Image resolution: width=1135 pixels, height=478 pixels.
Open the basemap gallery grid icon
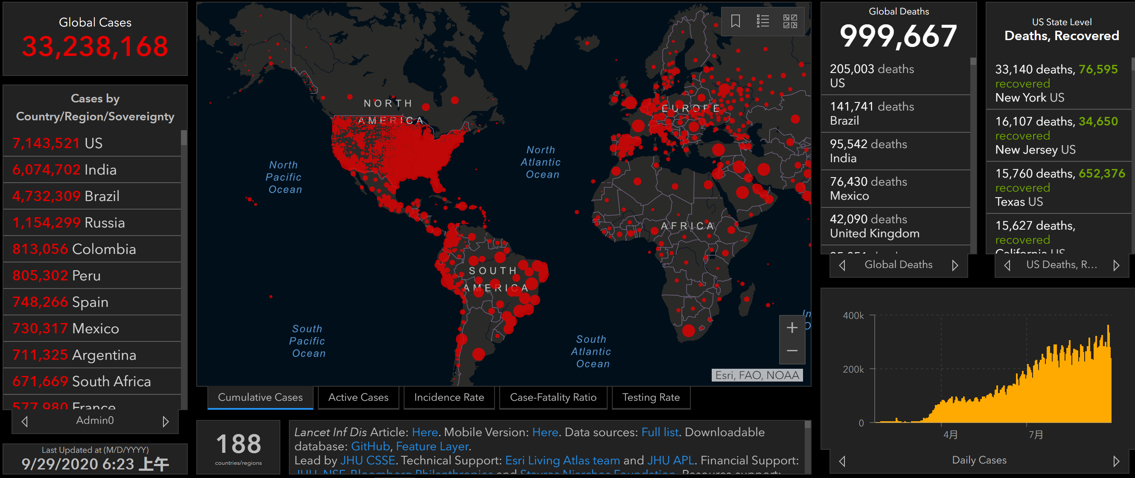coord(790,21)
